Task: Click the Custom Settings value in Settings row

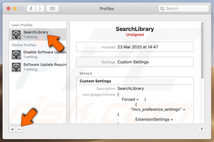Action: (133, 62)
